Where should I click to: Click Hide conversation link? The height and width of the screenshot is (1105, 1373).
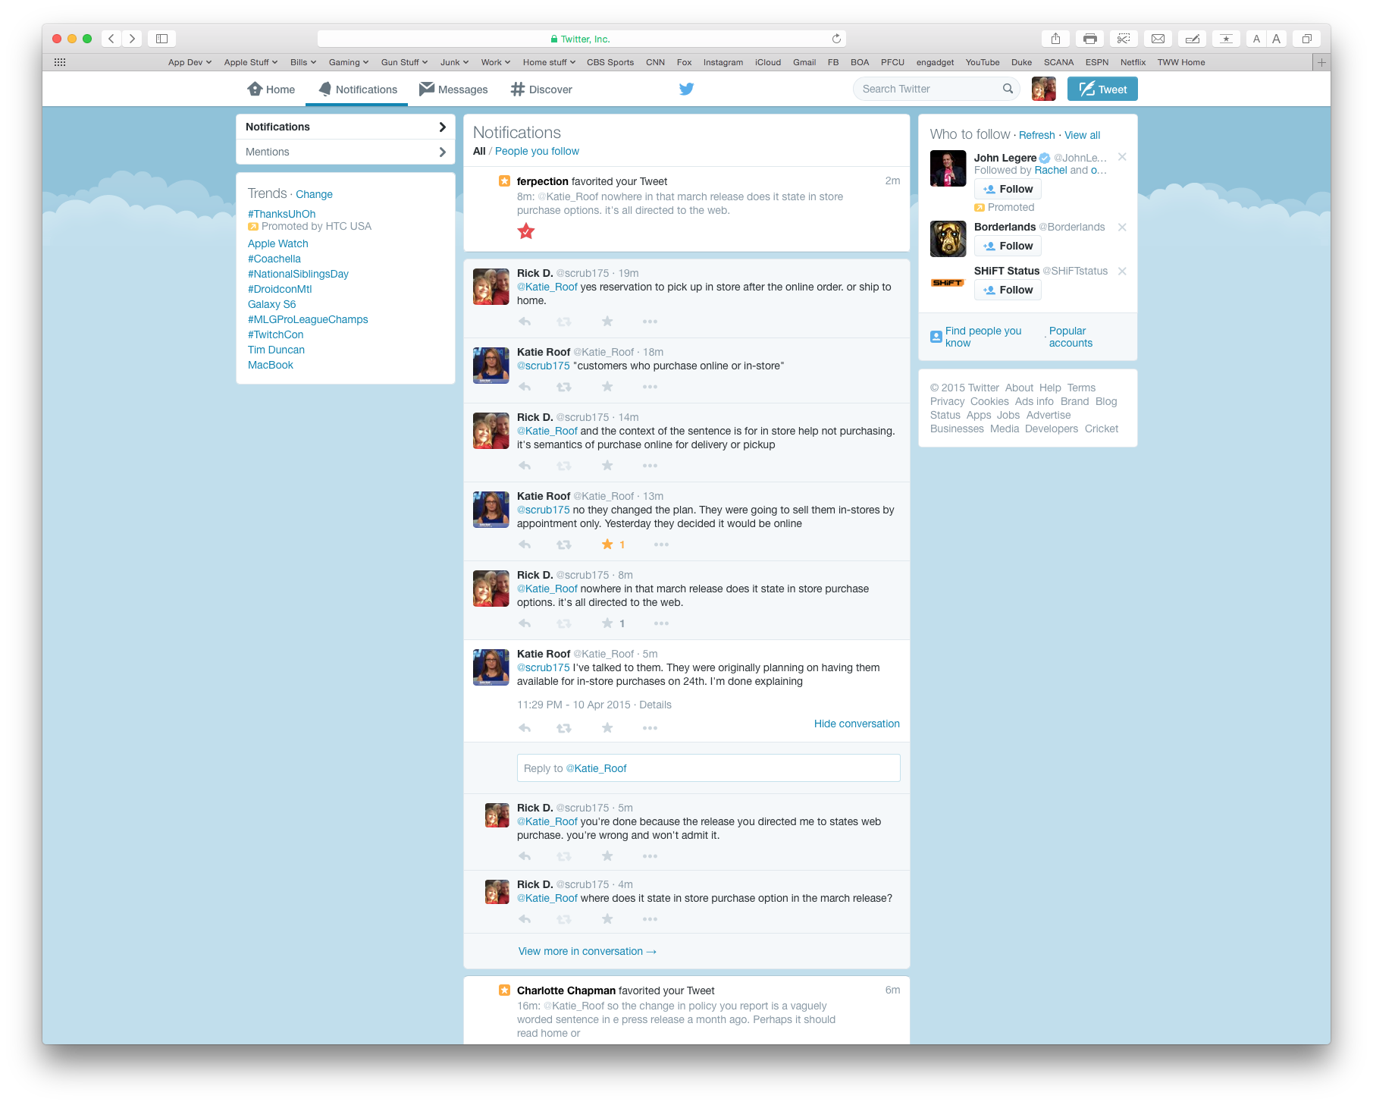coord(857,724)
